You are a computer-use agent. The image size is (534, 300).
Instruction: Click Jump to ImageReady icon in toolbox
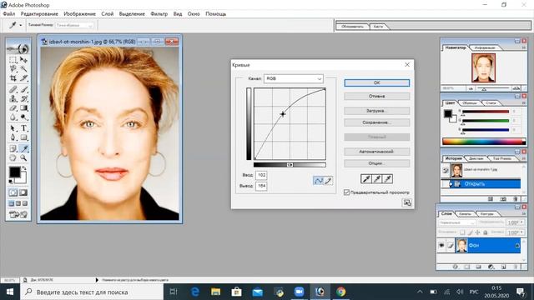click(18, 215)
